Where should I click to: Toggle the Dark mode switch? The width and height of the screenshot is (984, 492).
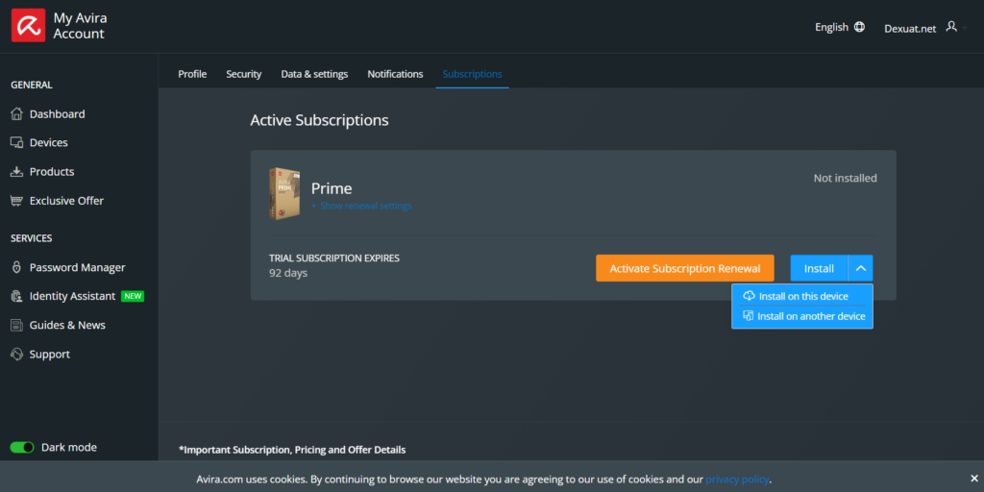(x=22, y=447)
